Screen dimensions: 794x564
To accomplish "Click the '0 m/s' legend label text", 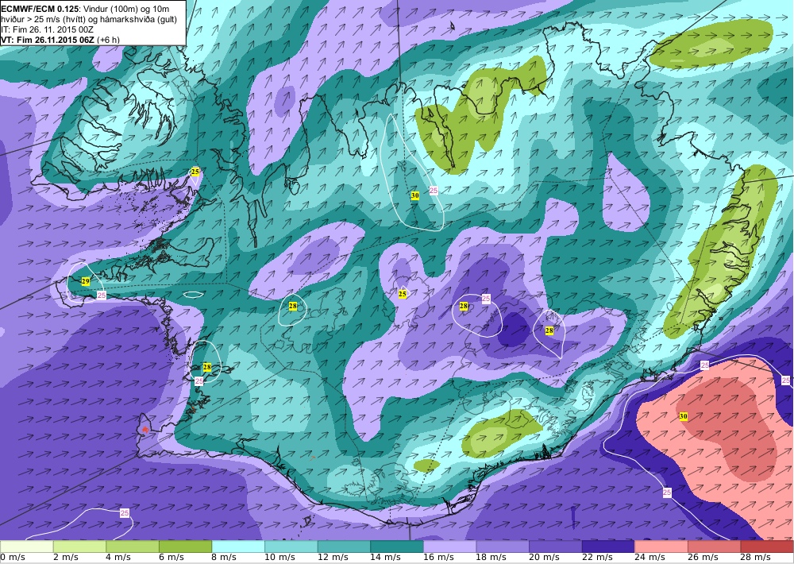I will point(13,558).
